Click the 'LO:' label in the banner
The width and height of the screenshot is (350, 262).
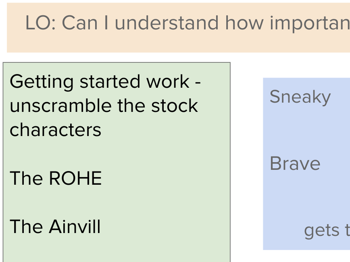[x=41, y=23]
